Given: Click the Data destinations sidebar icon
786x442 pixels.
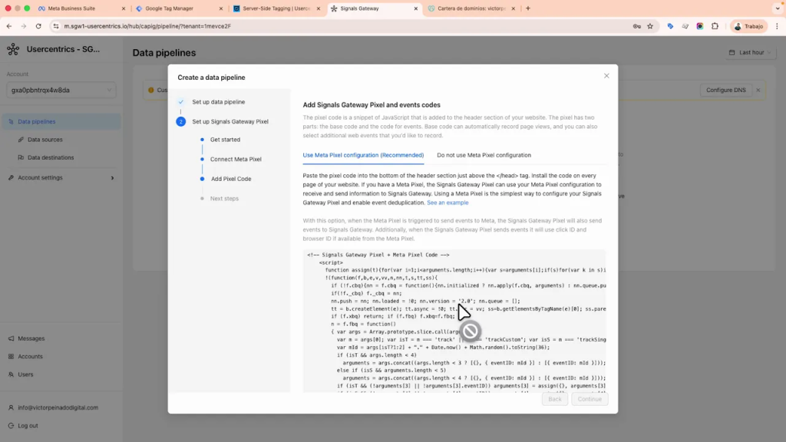Looking at the screenshot, I should pyautogui.click(x=21, y=157).
